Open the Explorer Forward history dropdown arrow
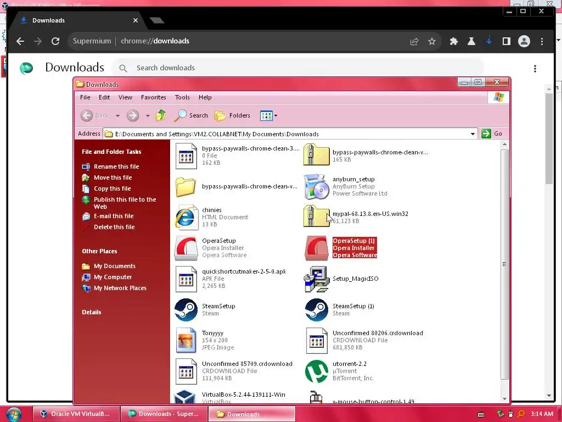Screen dimensions: 562x422 pos(148,115)
